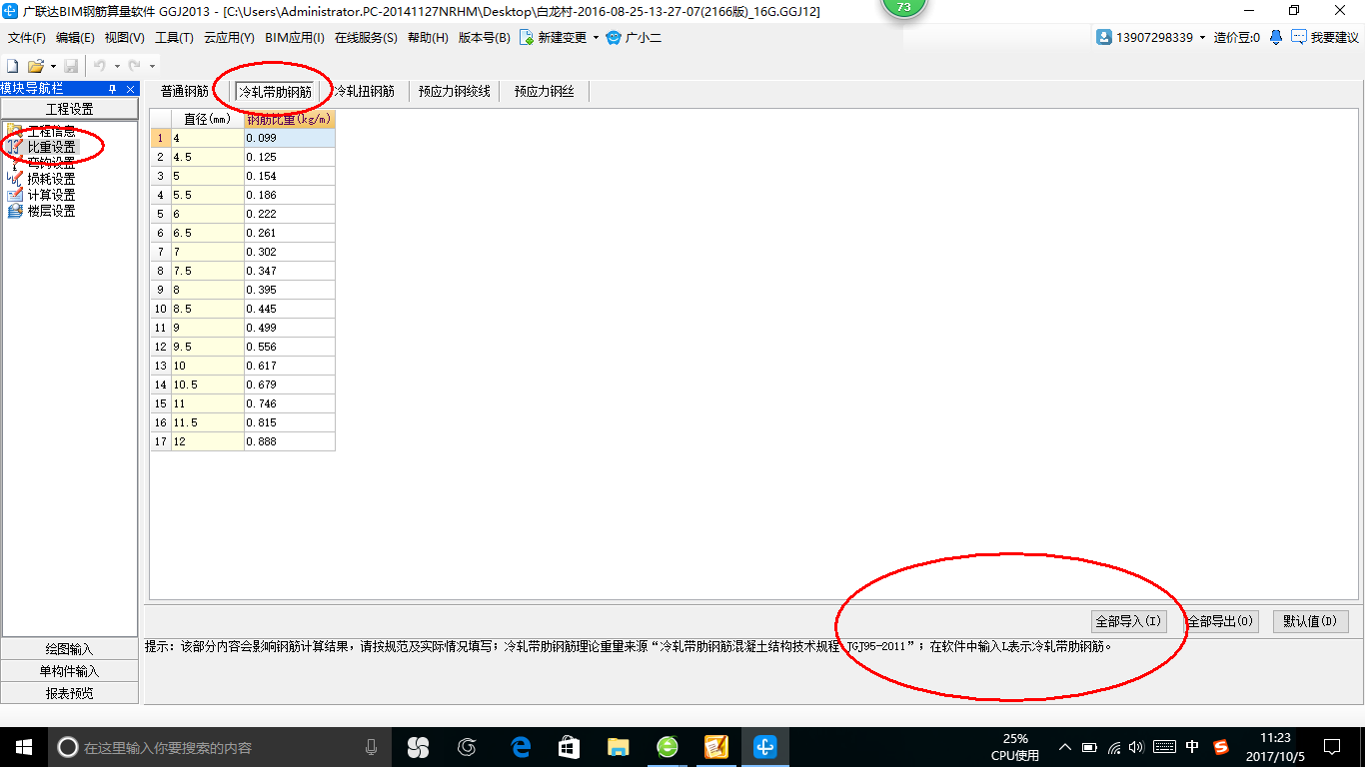This screenshot has height=767, width=1365.
Task: Click the 工程设置 section header
Action: pos(69,109)
